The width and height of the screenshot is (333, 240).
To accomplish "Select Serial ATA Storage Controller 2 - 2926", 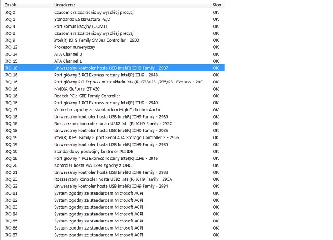I will click(114, 138).
